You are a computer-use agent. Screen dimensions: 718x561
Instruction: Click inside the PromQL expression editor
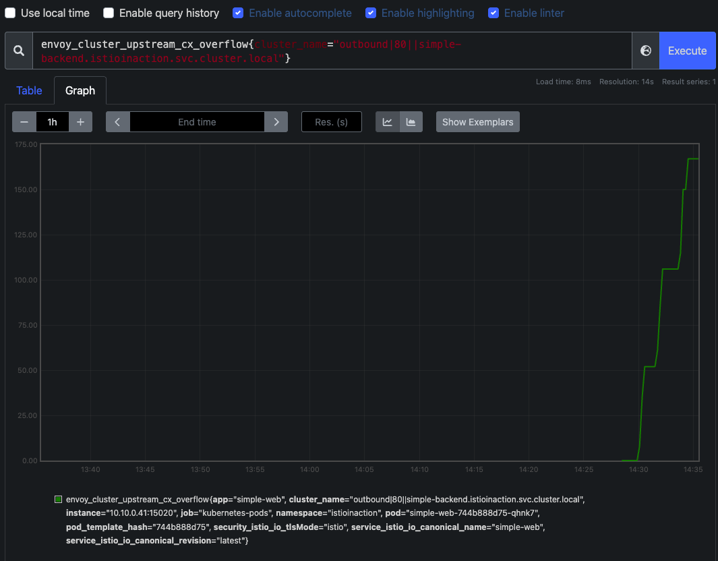[332, 51]
